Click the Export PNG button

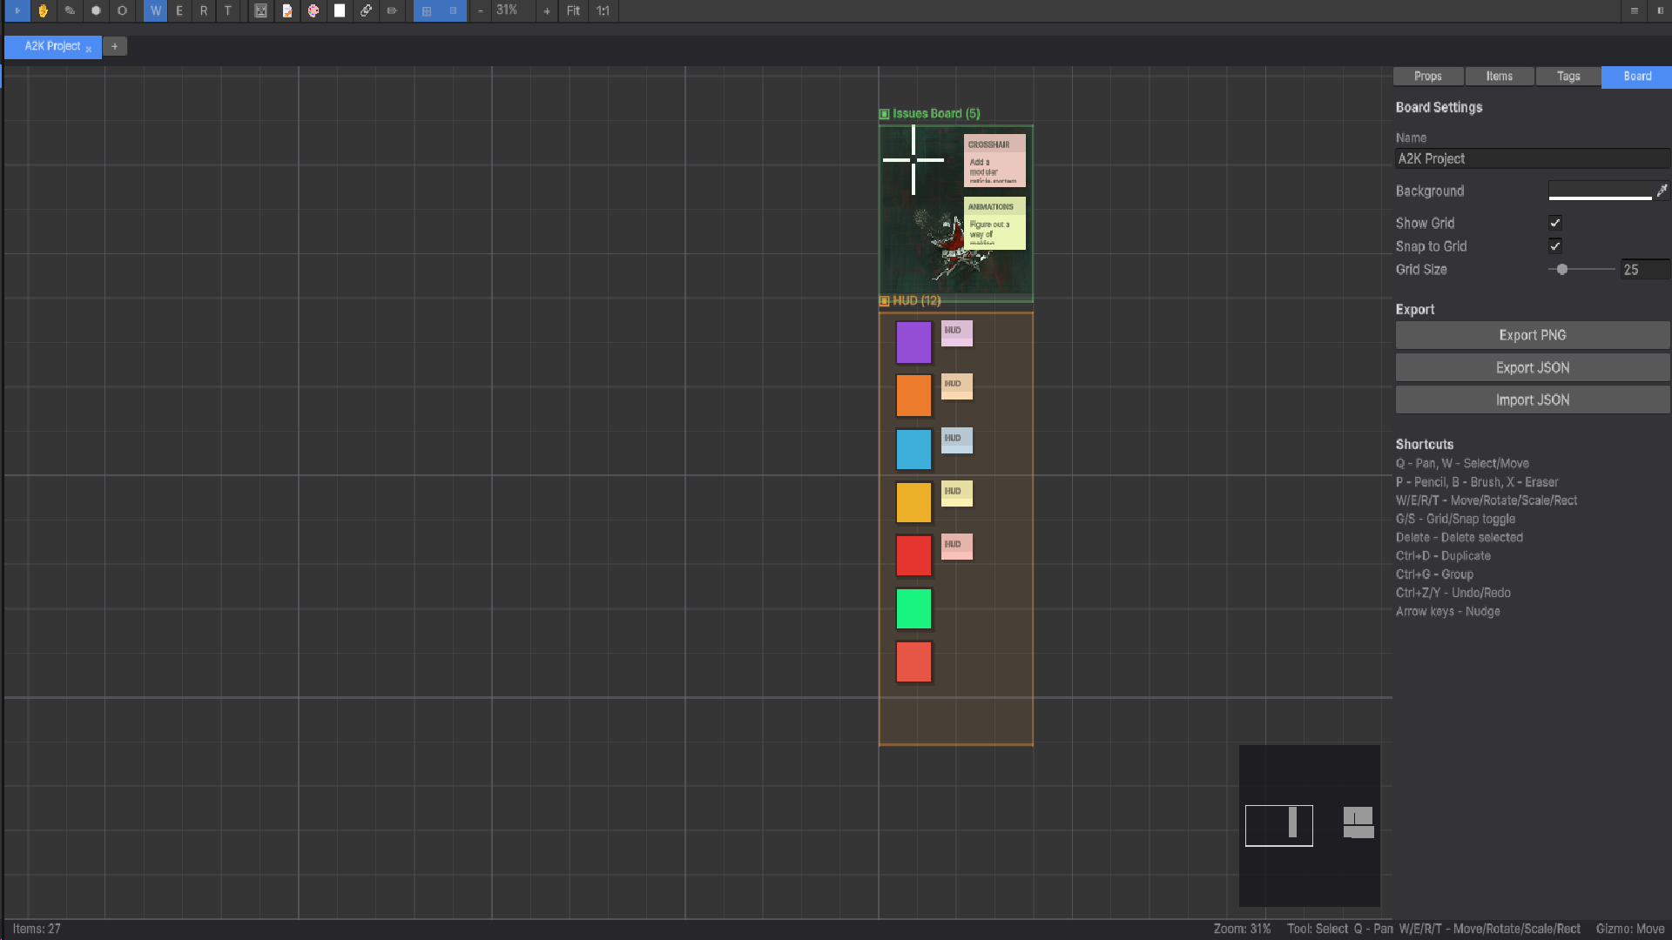tap(1532, 335)
